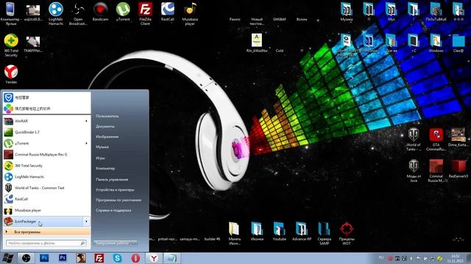Select the Музыка folder on the desktop
This screenshot has width=471, height=264.
(347, 12)
